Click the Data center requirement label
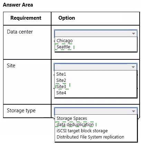 [20, 32]
